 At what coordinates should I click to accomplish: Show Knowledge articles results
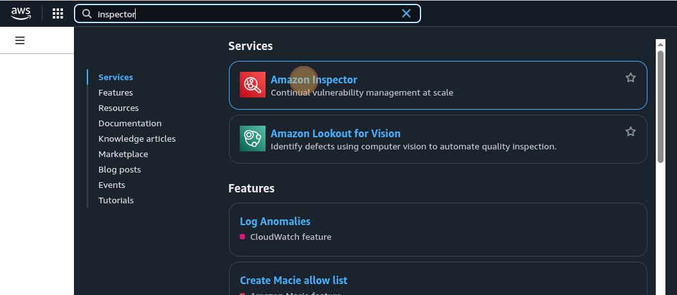[x=137, y=139]
